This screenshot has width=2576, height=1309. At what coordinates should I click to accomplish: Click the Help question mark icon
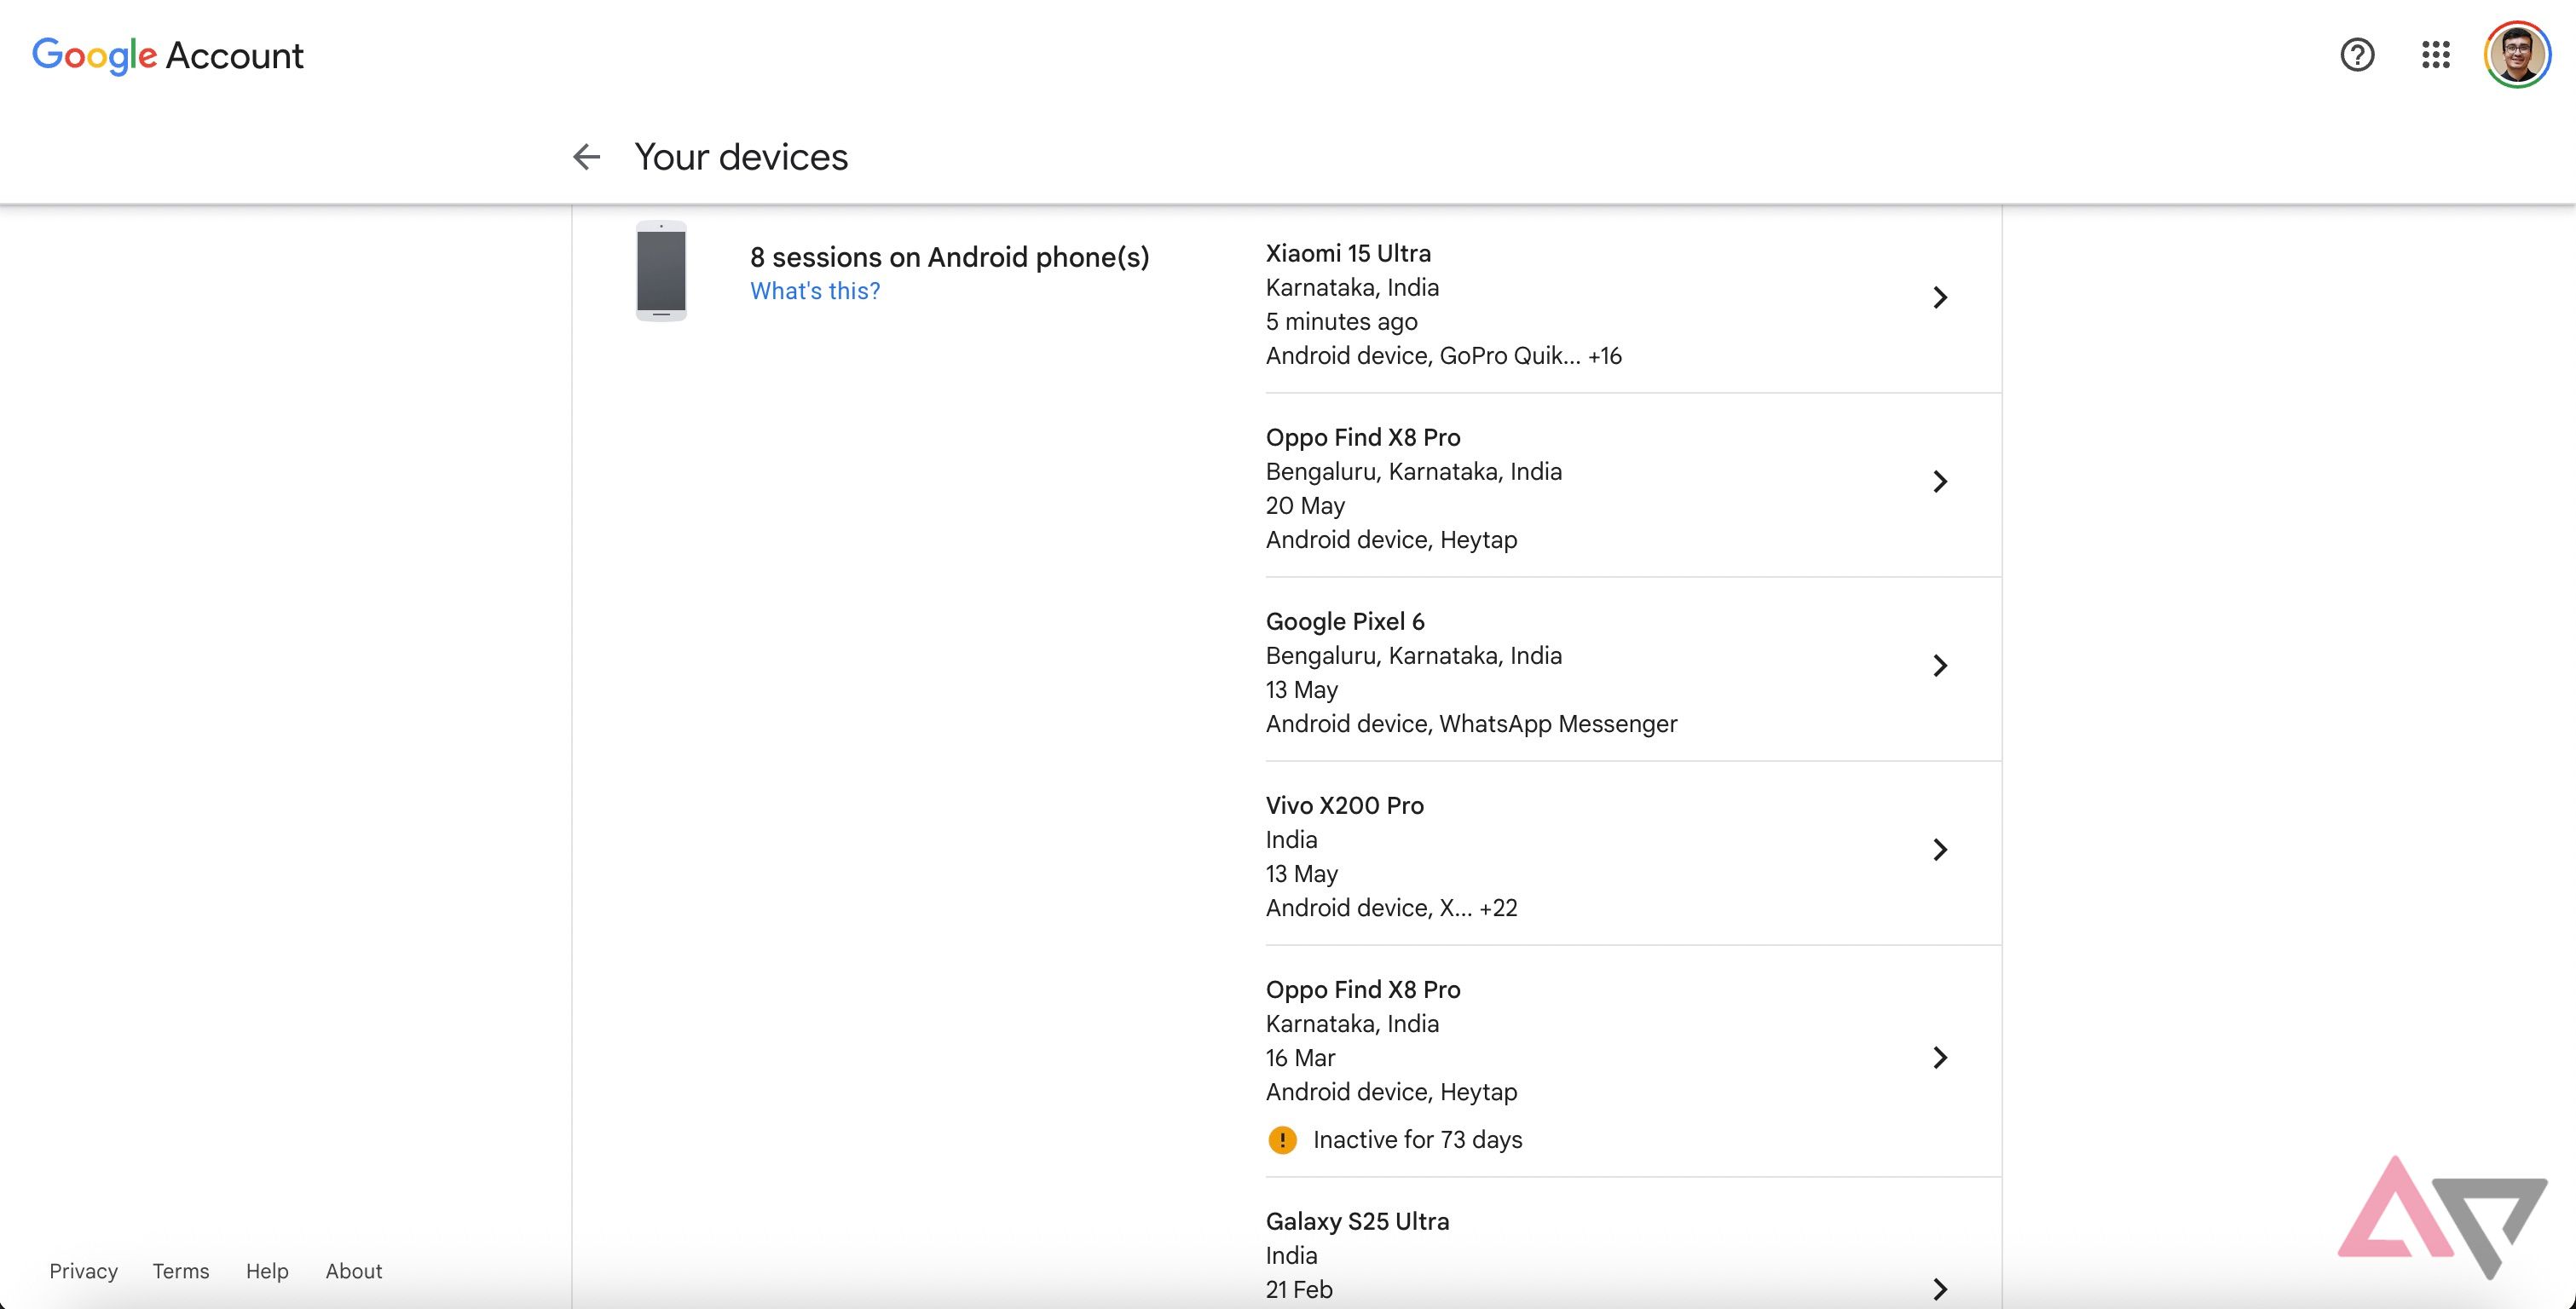[x=2357, y=56]
